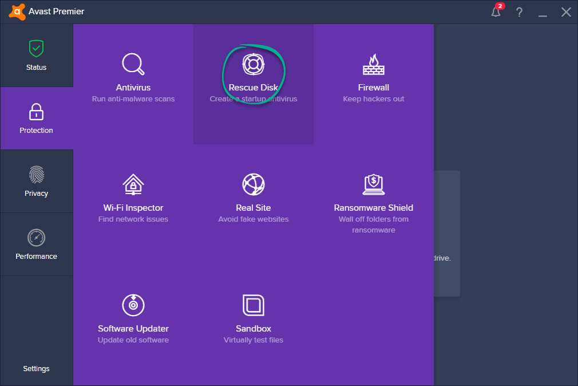578x386 pixels.
Task: Open the Sandbox square icon
Action: (253, 305)
